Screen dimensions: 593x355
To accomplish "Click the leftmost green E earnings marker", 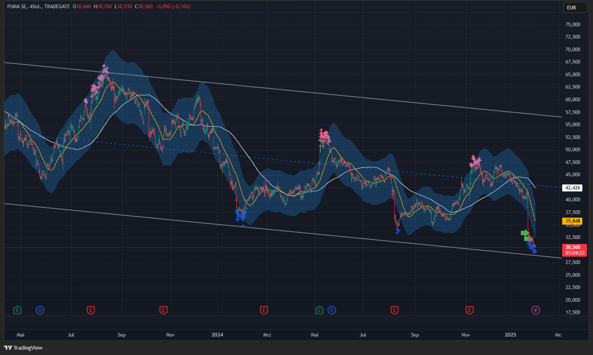I will point(17,310).
